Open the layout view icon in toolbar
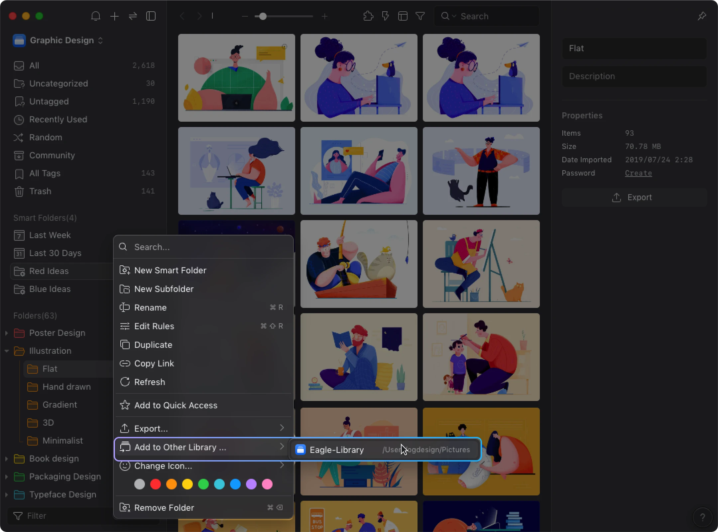 pos(403,16)
